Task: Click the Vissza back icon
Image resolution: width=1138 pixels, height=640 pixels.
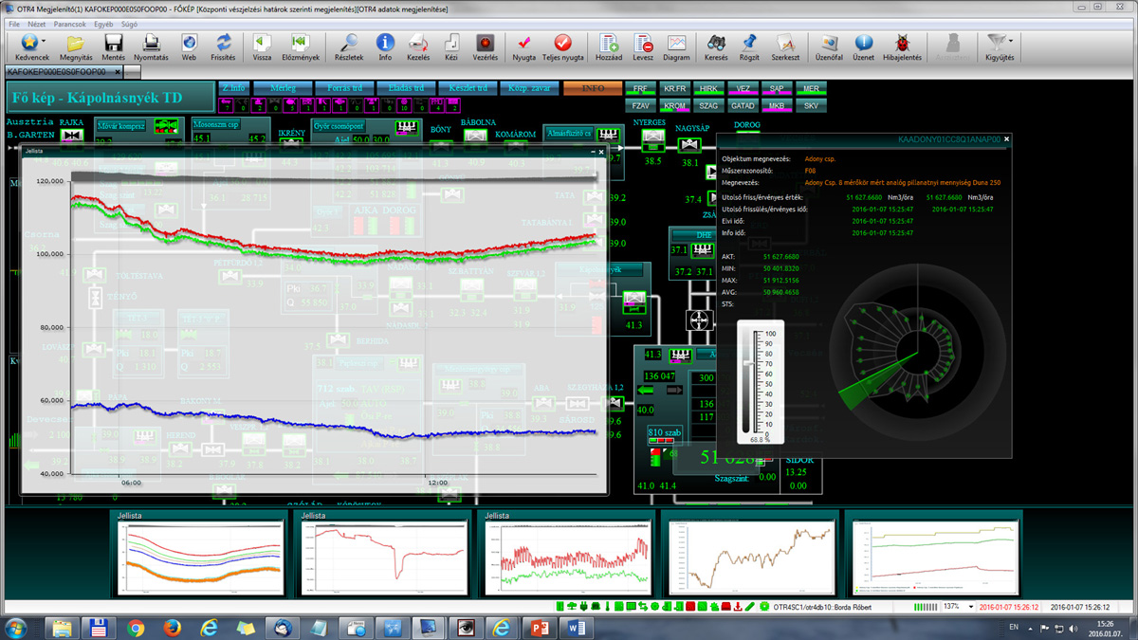Action: pos(262,46)
